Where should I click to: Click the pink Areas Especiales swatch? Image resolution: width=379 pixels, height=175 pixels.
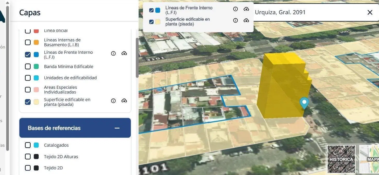(36, 90)
